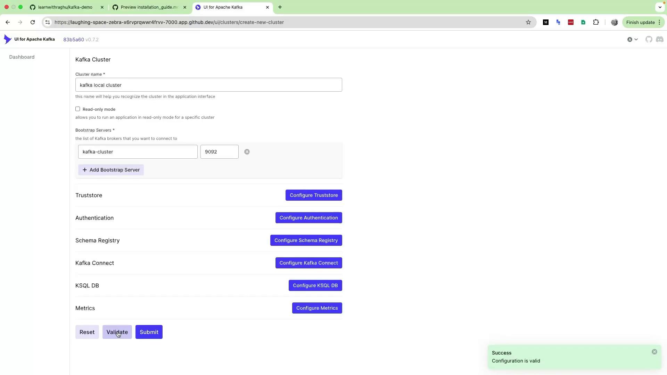Click Add Bootstrap Server button
The height and width of the screenshot is (375, 667).
coord(111,170)
